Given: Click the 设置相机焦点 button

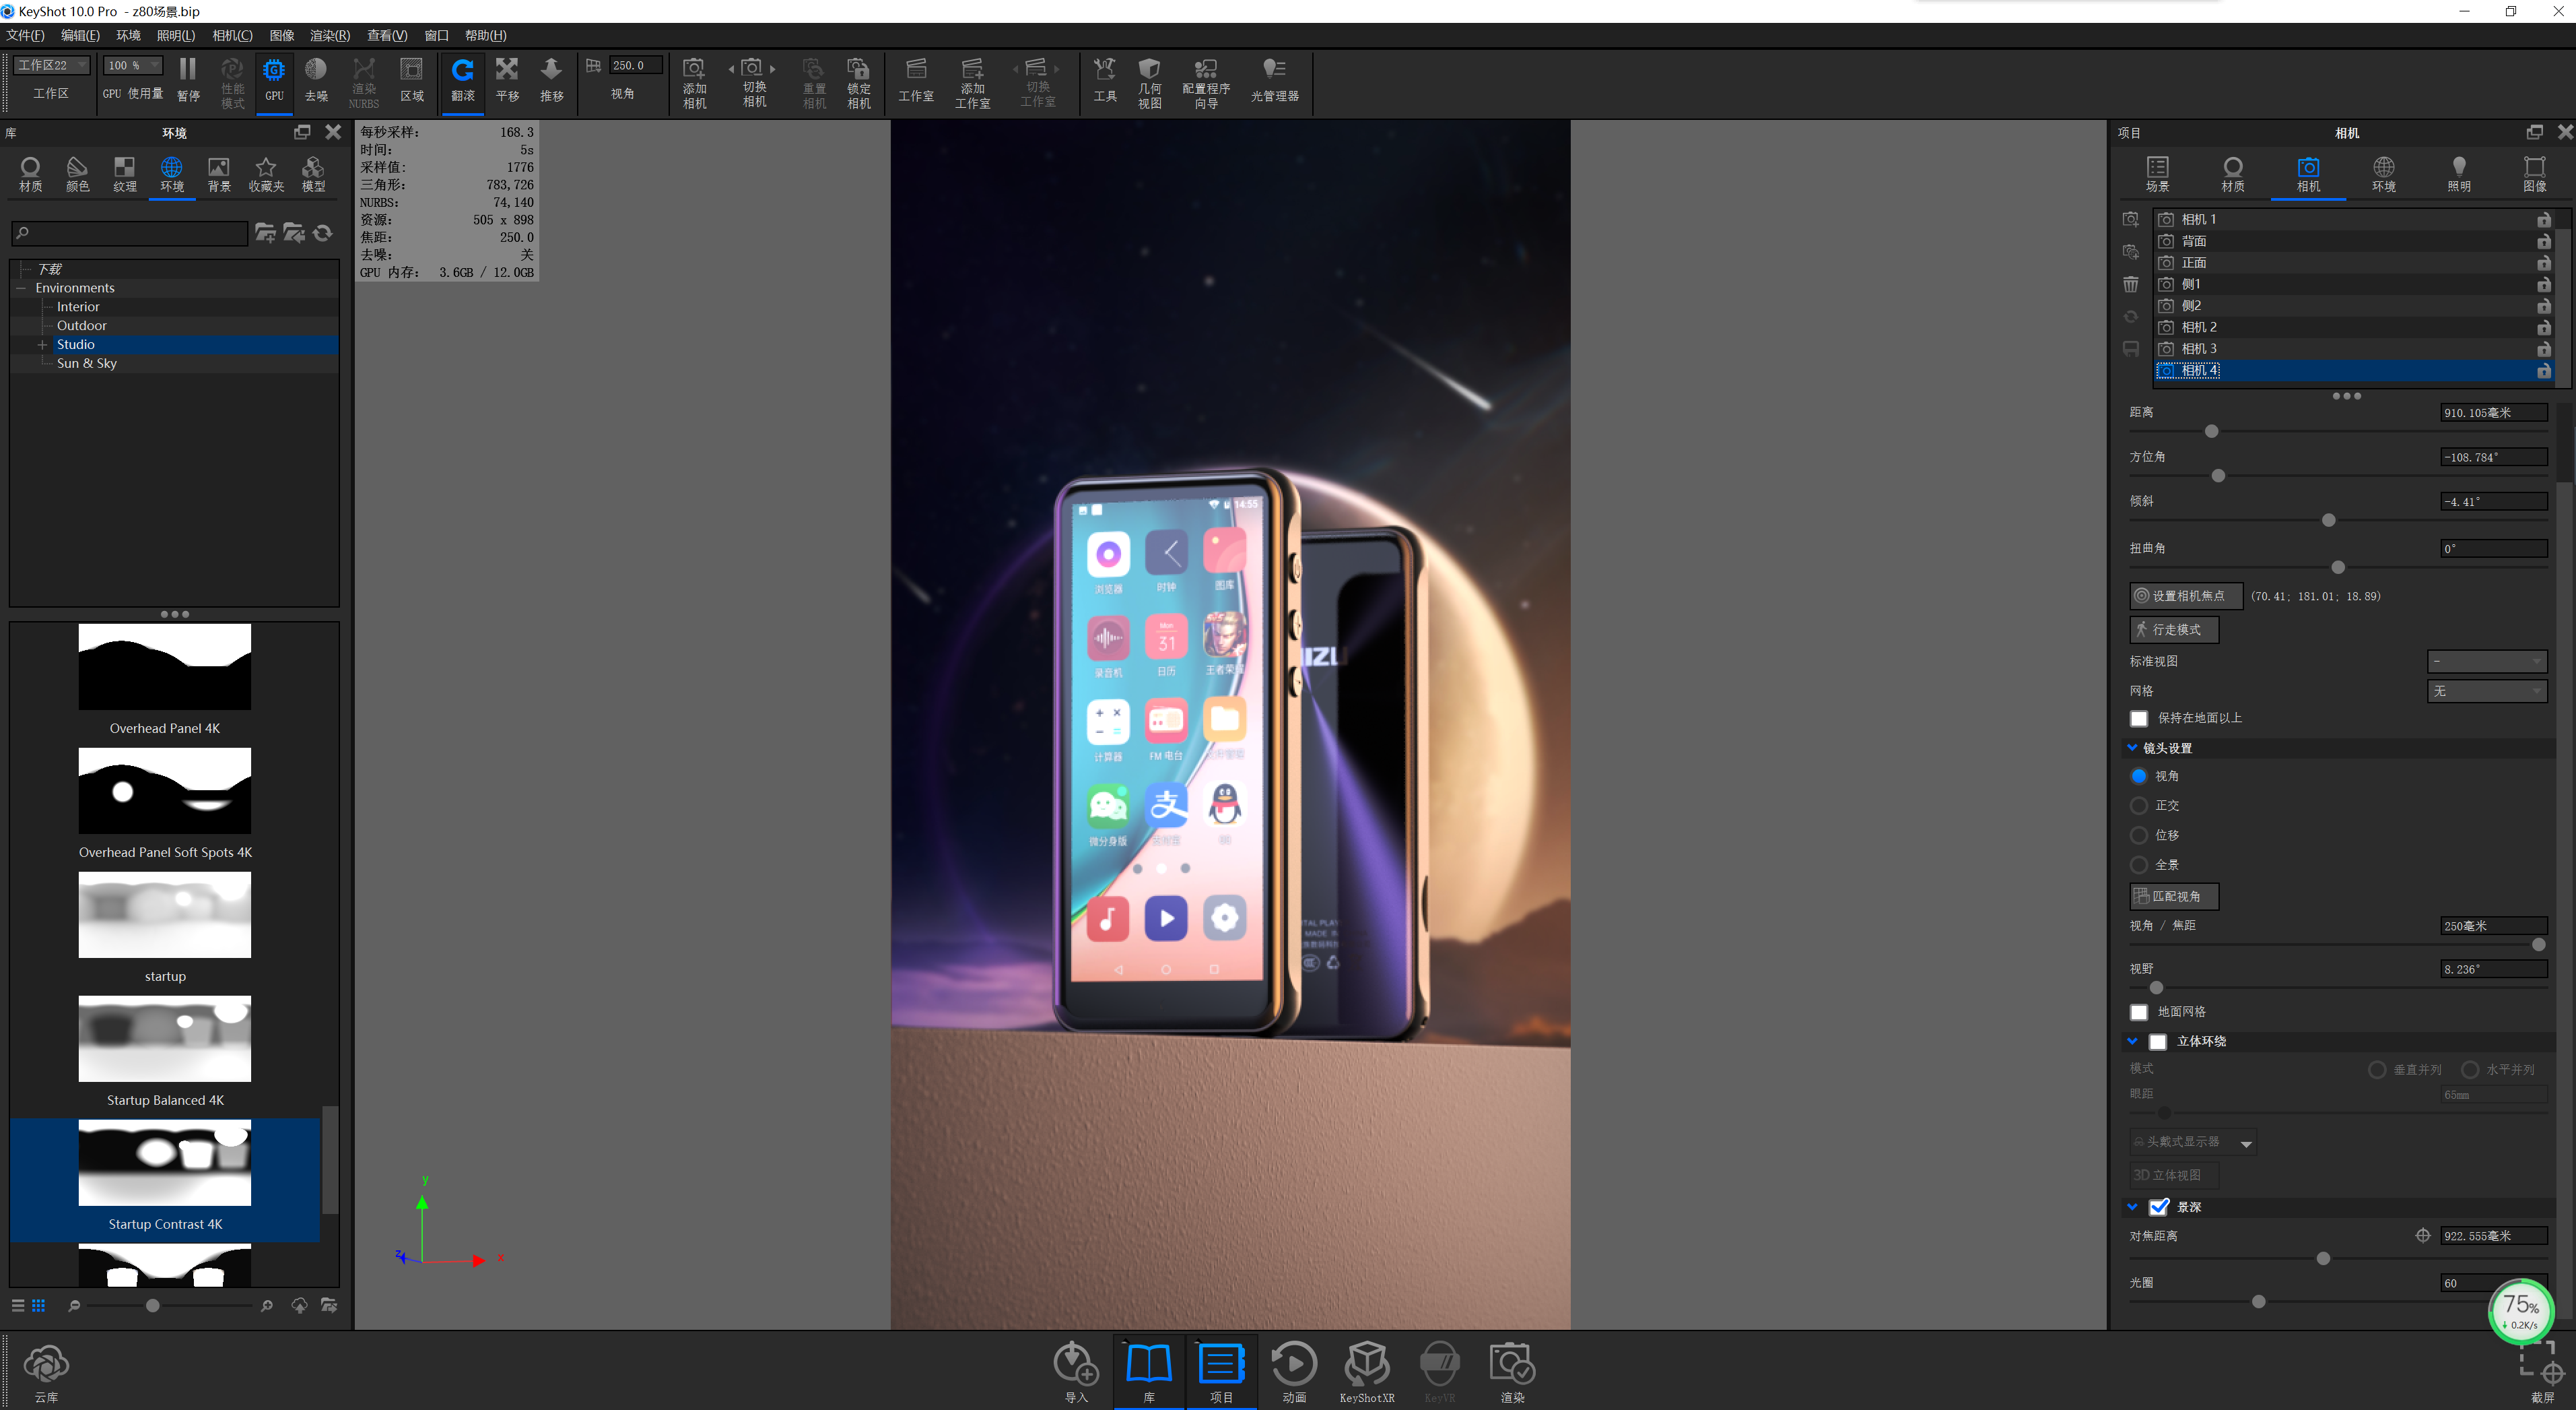Looking at the screenshot, I should point(2186,596).
